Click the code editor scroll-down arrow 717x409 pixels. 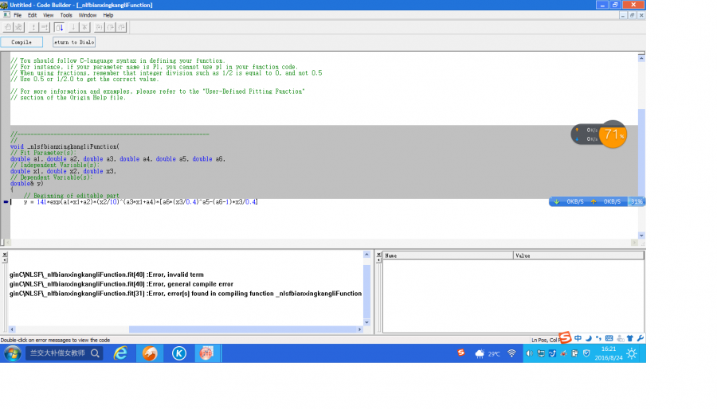pos(641,236)
